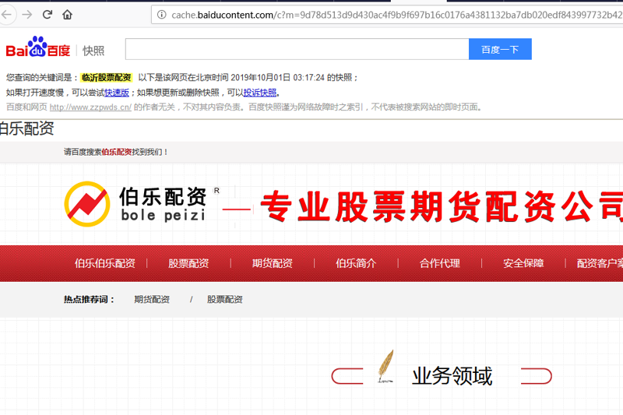Click the 热点推荐词 label
The height and width of the screenshot is (415, 623).
89,300
